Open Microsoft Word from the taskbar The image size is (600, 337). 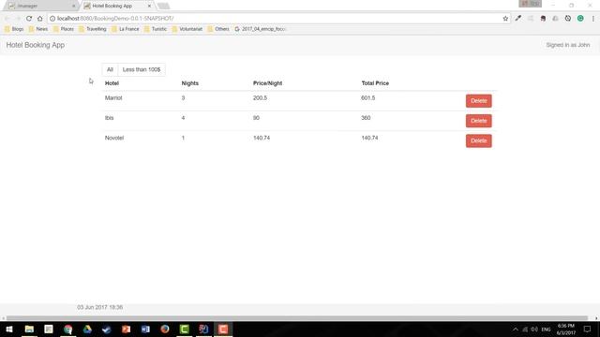145,329
